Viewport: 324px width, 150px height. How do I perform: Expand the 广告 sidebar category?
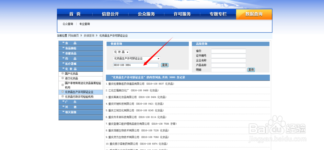pyautogui.click(x=81, y=102)
